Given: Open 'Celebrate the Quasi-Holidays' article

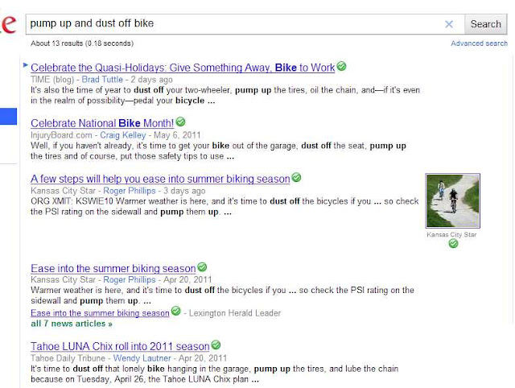Looking at the screenshot, I should [x=183, y=68].
